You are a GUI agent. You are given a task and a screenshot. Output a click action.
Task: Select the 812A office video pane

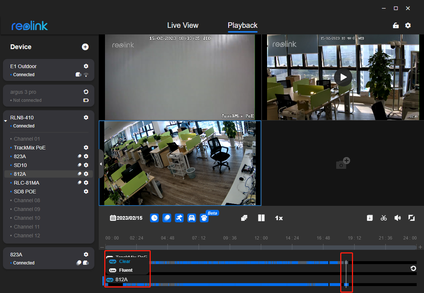click(x=180, y=163)
